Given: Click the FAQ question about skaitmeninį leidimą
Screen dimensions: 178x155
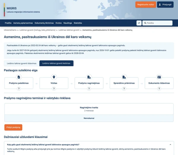Looking at the screenshot, I should pos(43,144).
